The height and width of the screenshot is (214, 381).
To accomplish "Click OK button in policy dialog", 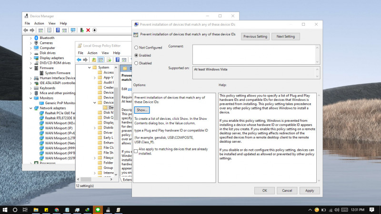I will click(x=264, y=191).
